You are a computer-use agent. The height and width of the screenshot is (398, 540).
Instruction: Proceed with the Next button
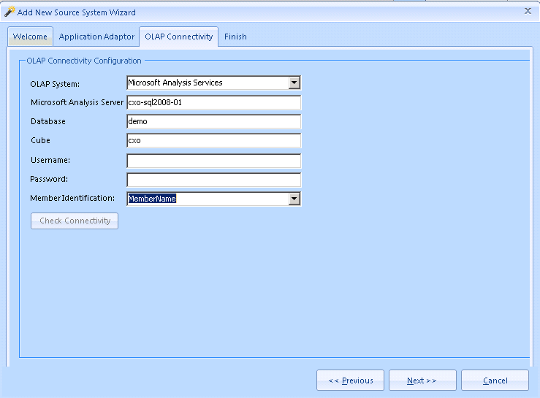coord(422,380)
